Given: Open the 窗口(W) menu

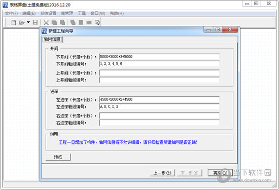Looking at the screenshot, I should coord(98,13).
